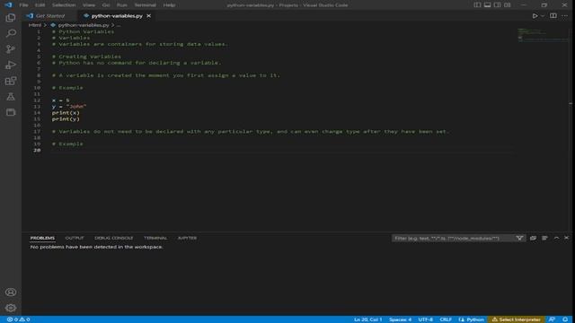
Task: Open the Accounts menu icon
Action: pos(11,292)
